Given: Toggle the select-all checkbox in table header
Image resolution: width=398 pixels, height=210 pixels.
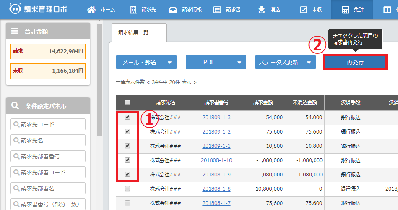Looking at the screenshot, I should 127,102.
